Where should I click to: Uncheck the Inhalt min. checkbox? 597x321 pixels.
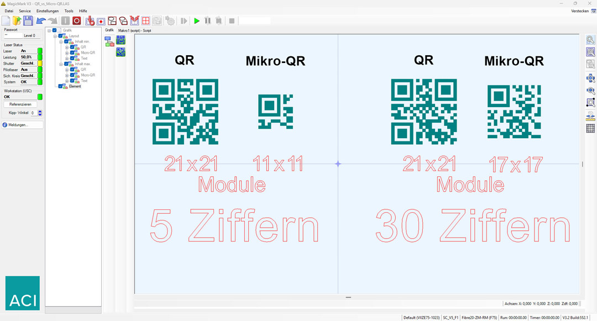pos(66,41)
